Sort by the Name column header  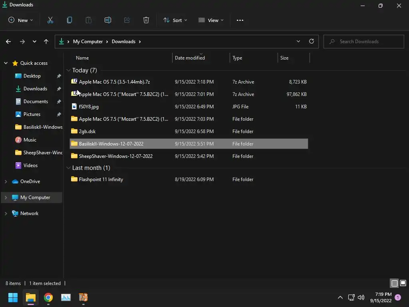coord(82,58)
